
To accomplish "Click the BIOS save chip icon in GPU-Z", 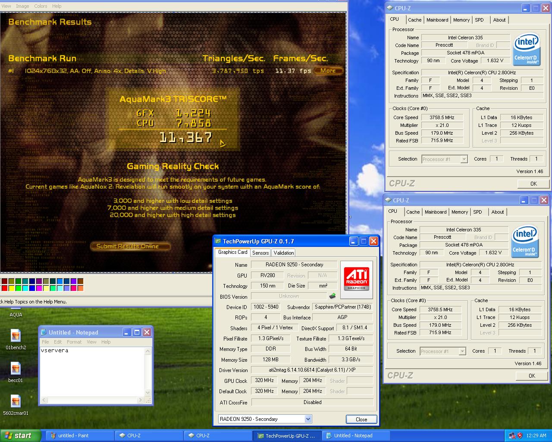I will [x=332, y=296].
